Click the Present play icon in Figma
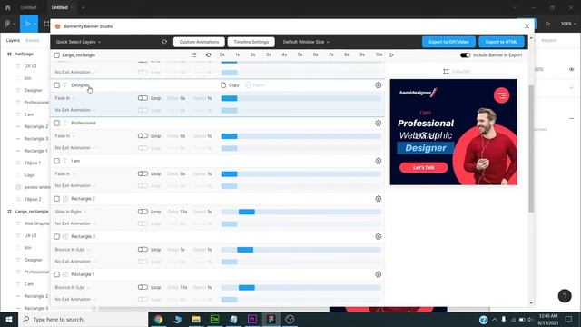The width and height of the screenshot is (581, 327). 547,24
